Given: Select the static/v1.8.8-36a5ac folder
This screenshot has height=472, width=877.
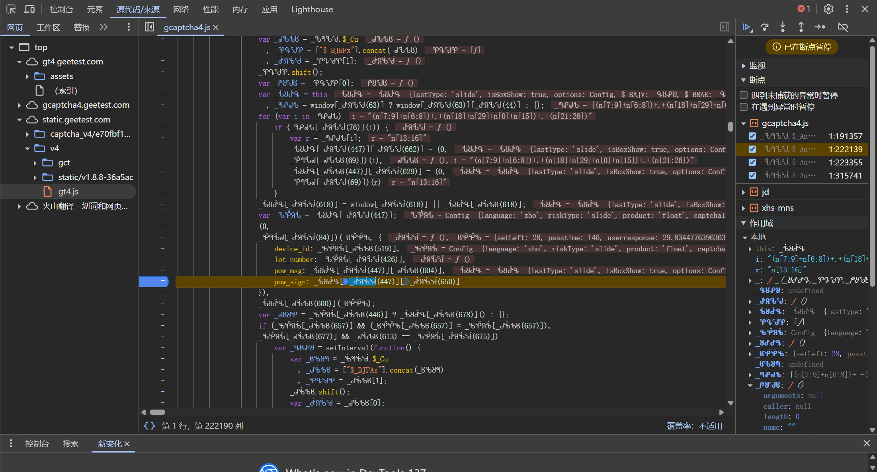Looking at the screenshot, I should coord(96,177).
